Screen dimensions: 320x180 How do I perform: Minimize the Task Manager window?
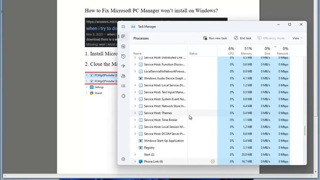(278, 24)
